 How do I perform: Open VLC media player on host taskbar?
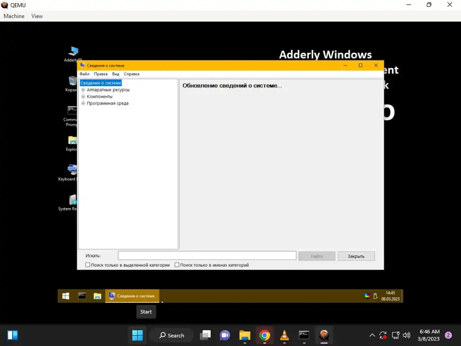click(285, 335)
